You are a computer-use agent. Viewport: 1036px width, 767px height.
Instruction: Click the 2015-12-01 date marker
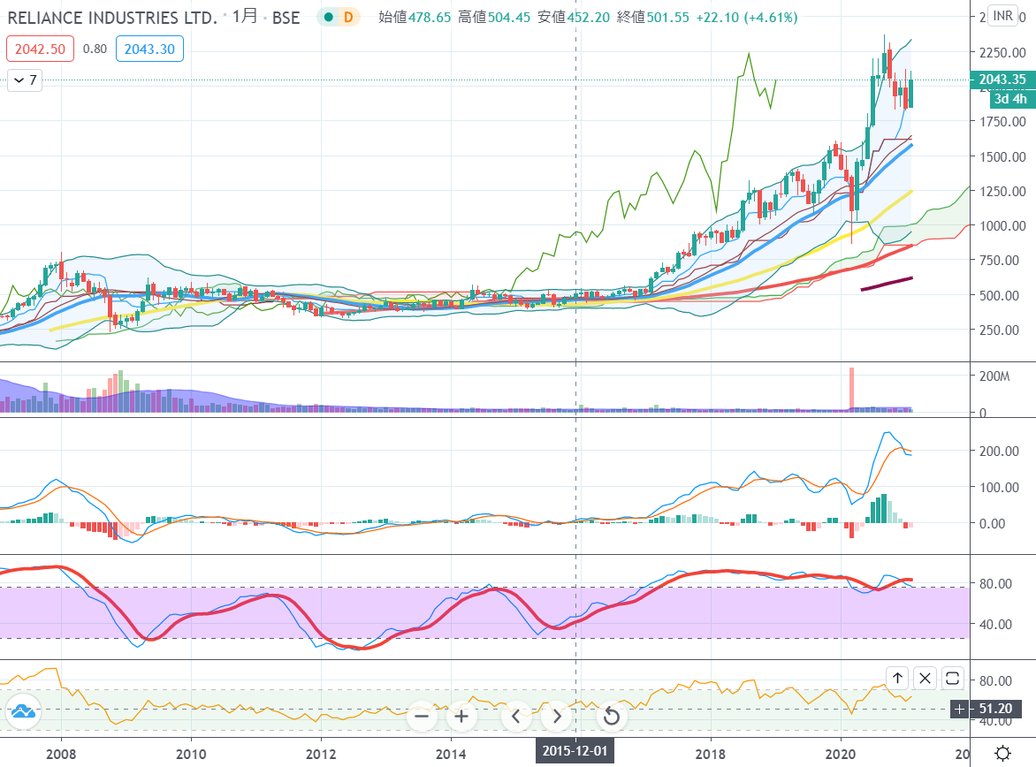(575, 751)
